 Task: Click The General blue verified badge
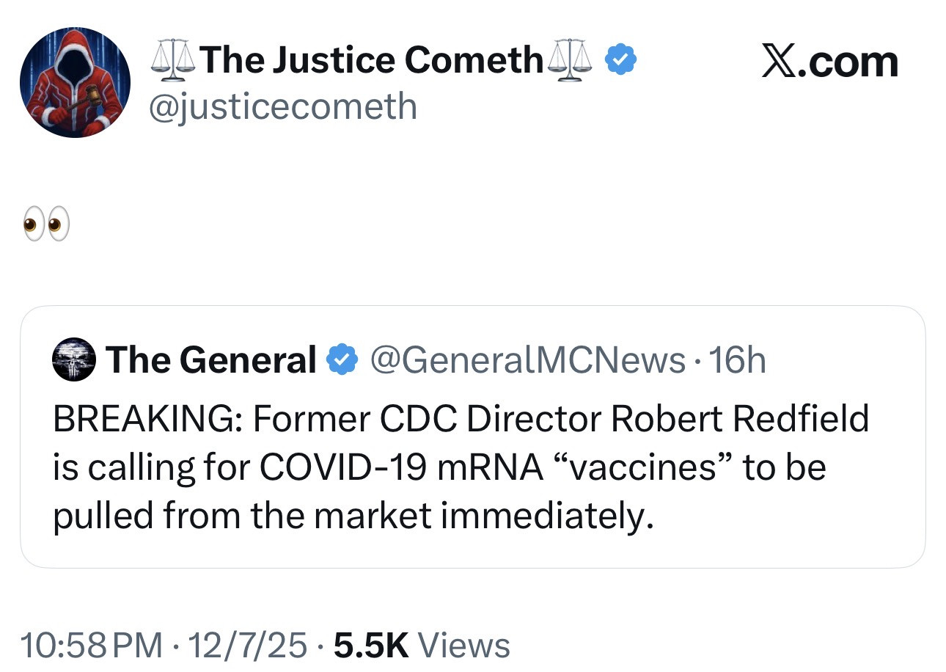coord(341,360)
